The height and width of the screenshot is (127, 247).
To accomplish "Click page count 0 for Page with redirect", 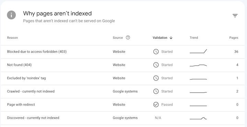I will click(x=237, y=104).
